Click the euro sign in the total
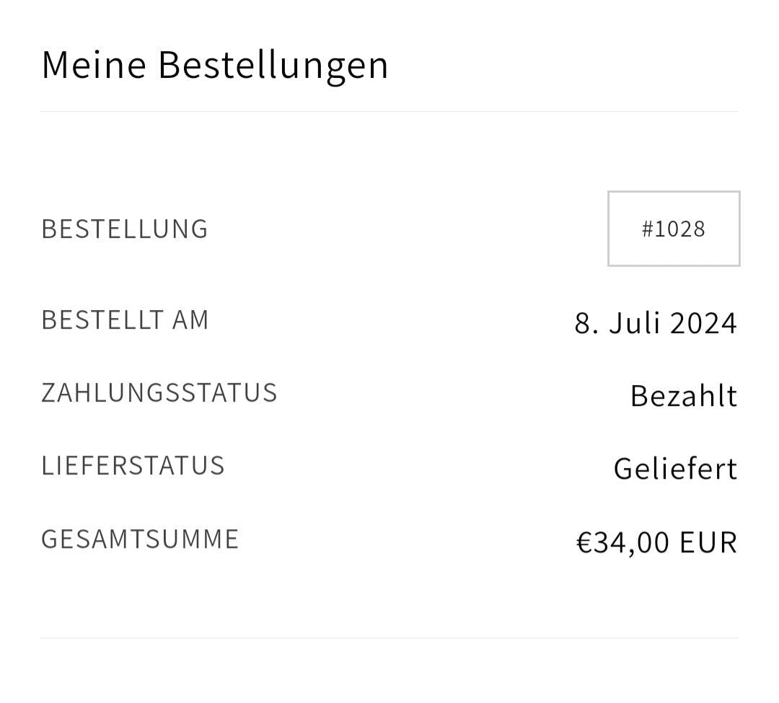779x703 pixels. tap(584, 542)
